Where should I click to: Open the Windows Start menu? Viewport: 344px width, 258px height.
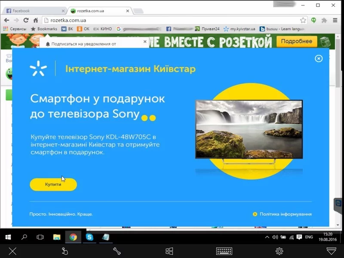click(x=8, y=237)
